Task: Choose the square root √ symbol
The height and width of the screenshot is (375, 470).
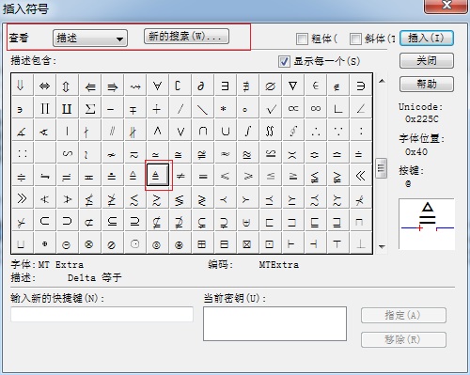Action: 270,108
